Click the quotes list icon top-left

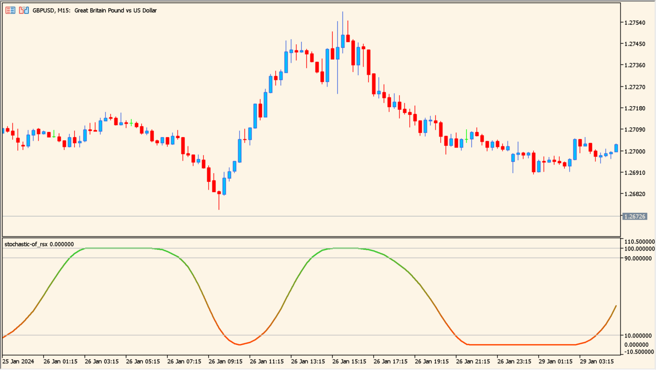(10, 10)
